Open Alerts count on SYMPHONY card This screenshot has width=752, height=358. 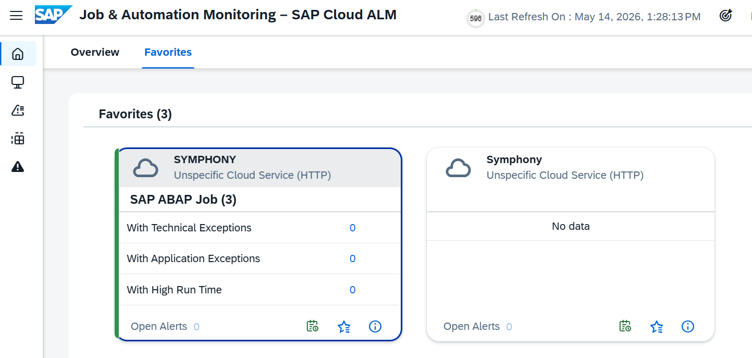pos(196,327)
